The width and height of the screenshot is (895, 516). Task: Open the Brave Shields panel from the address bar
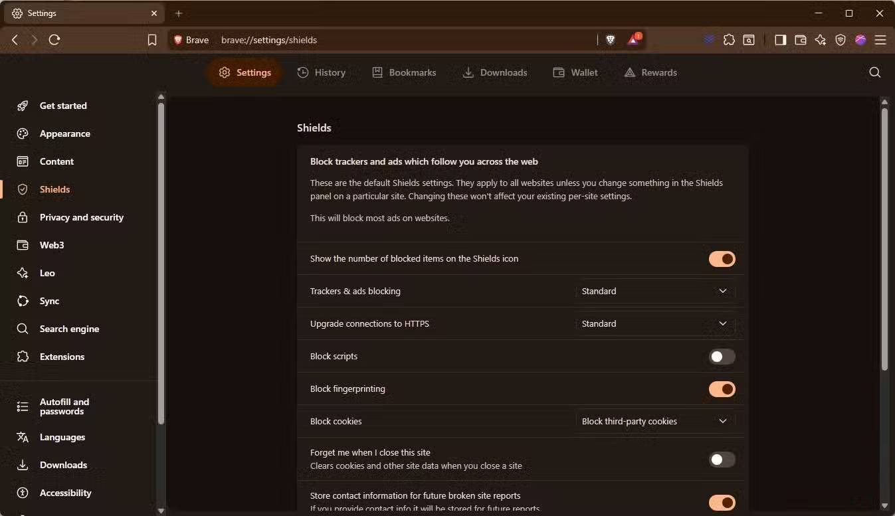pyautogui.click(x=609, y=40)
